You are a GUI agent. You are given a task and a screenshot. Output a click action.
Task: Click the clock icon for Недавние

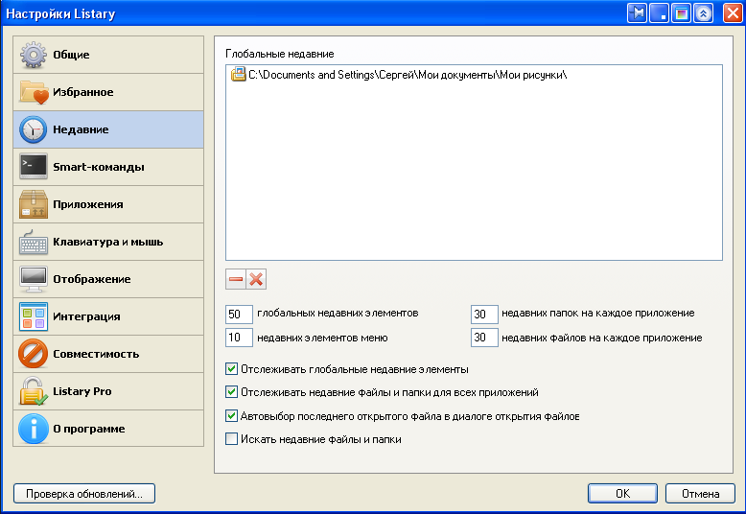(34, 129)
